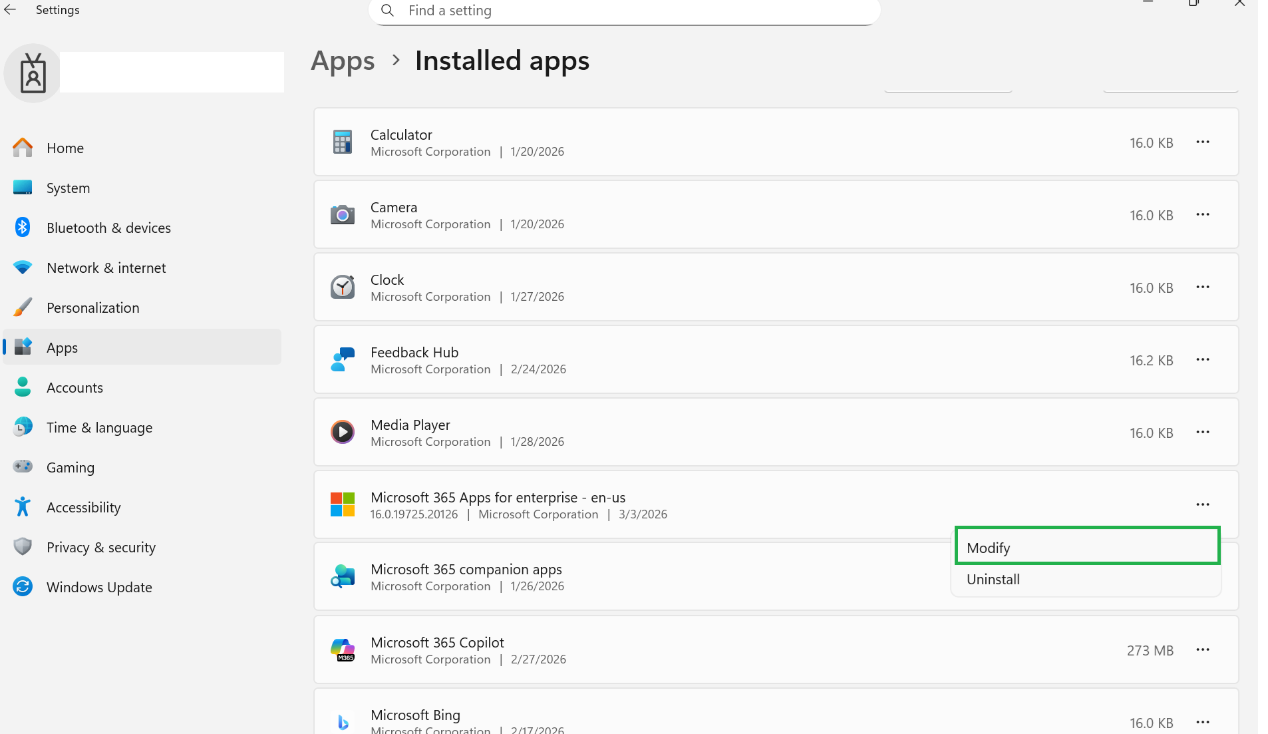The height and width of the screenshot is (734, 1268).
Task: Click the System monitor icon
Action: [x=23, y=188]
